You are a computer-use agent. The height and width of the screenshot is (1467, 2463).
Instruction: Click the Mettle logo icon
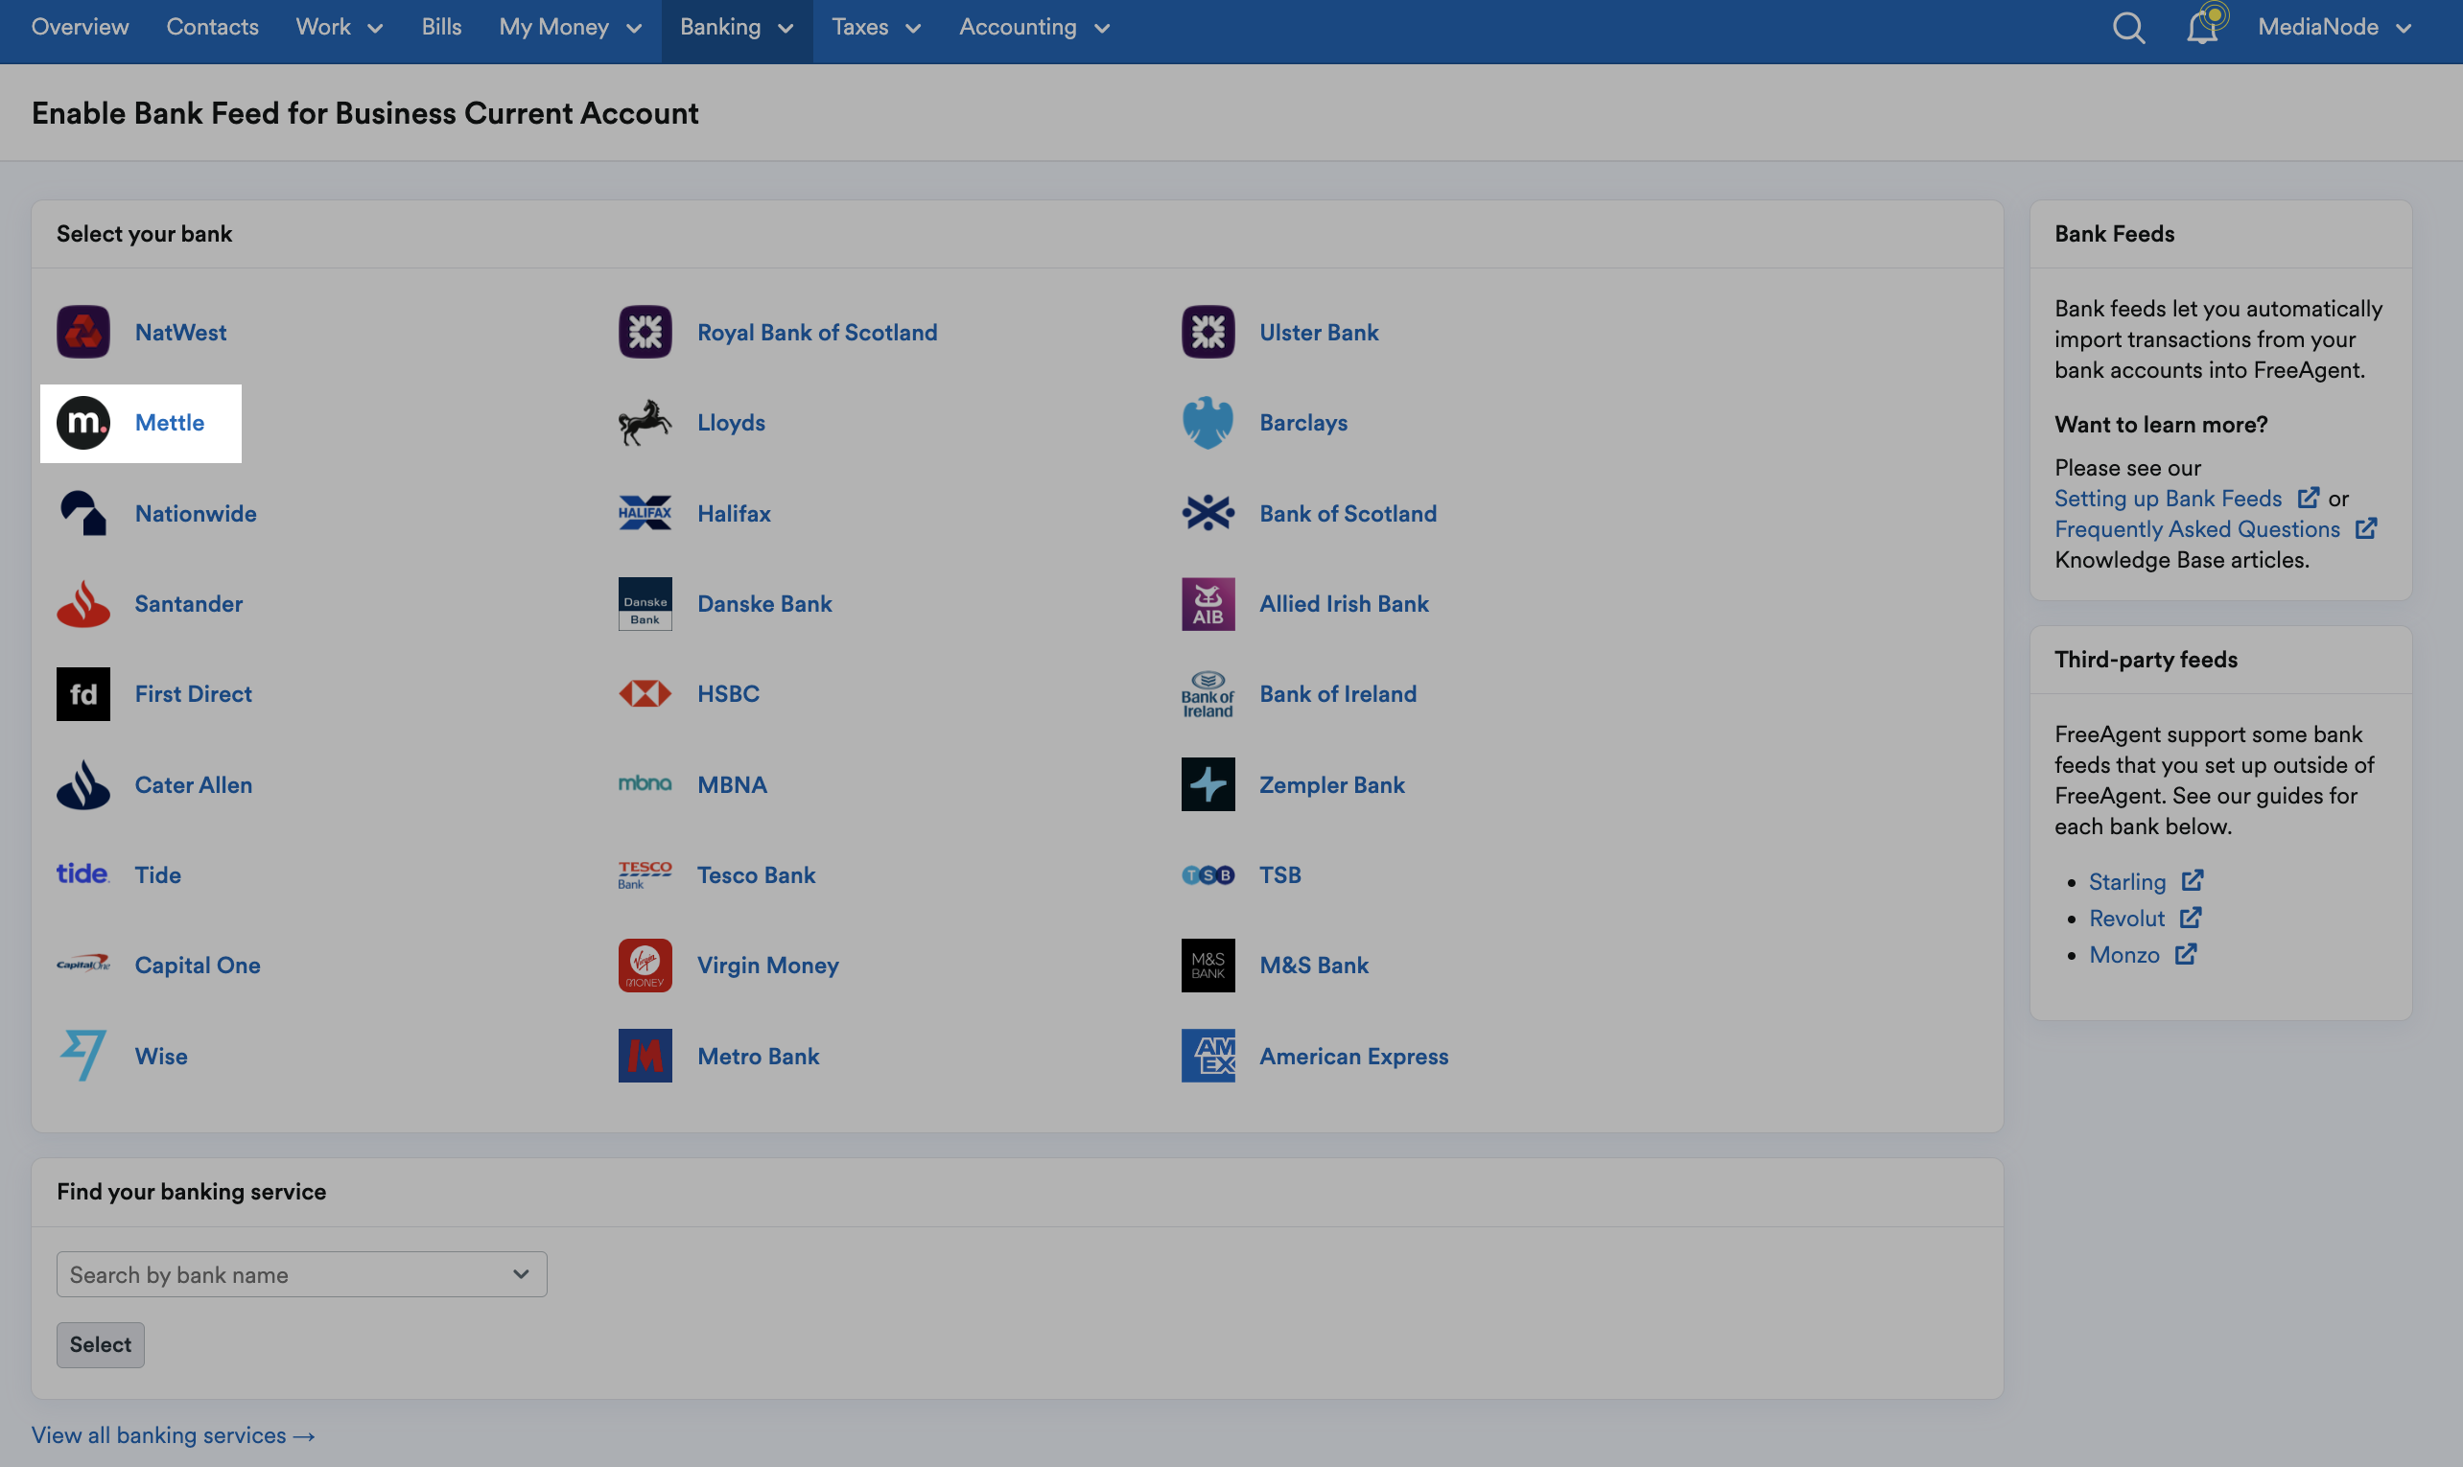(83, 423)
